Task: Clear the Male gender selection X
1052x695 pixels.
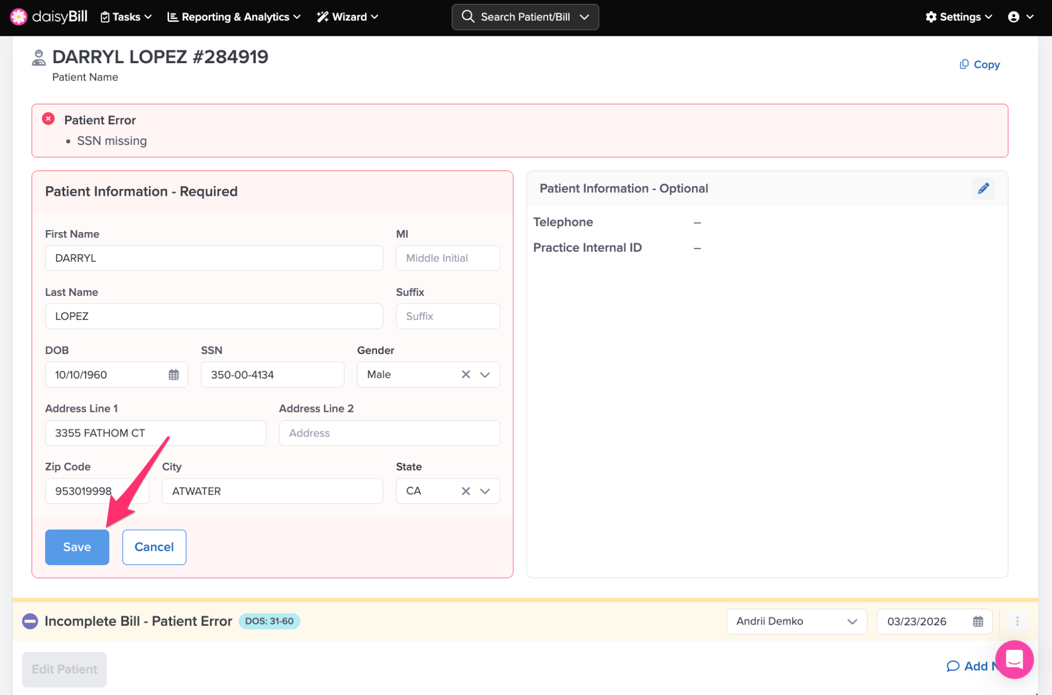Action: (465, 374)
